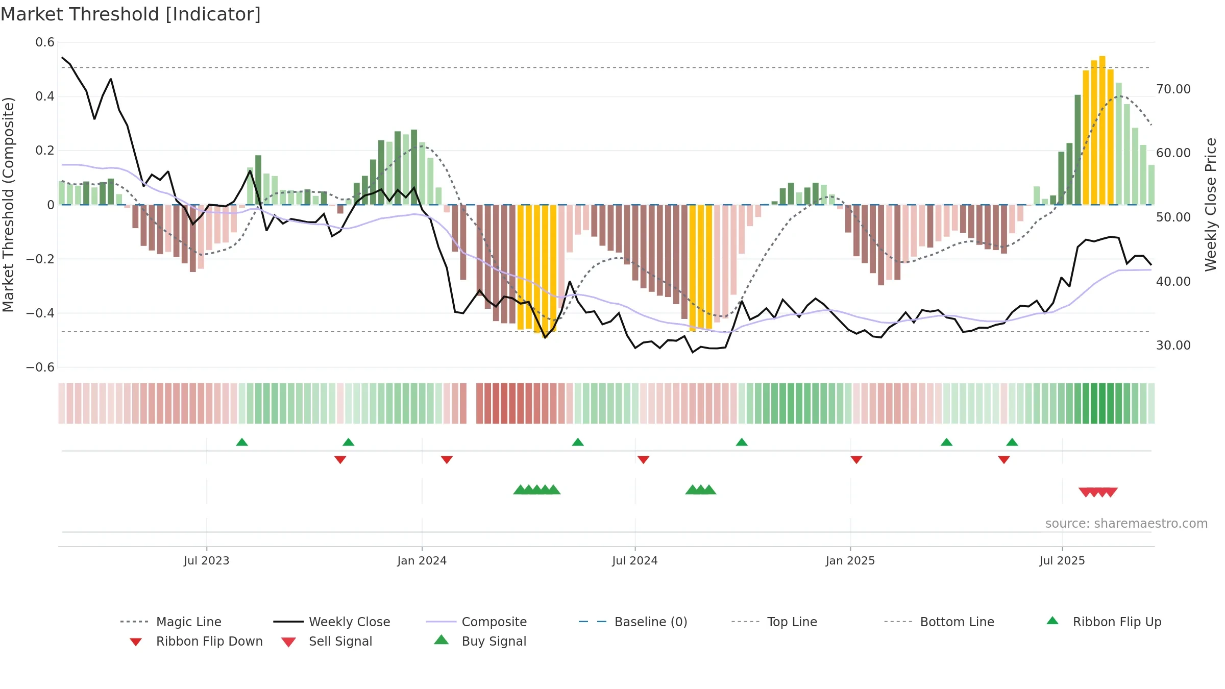
Task: Click the lavender Composite legend line sample
Action: click(x=441, y=622)
